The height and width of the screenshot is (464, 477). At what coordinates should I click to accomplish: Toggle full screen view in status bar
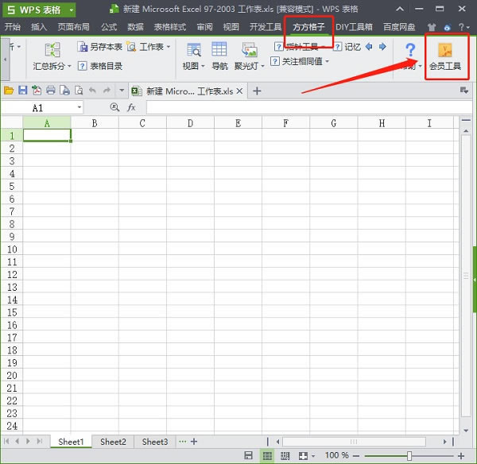[x=304, y=455]
